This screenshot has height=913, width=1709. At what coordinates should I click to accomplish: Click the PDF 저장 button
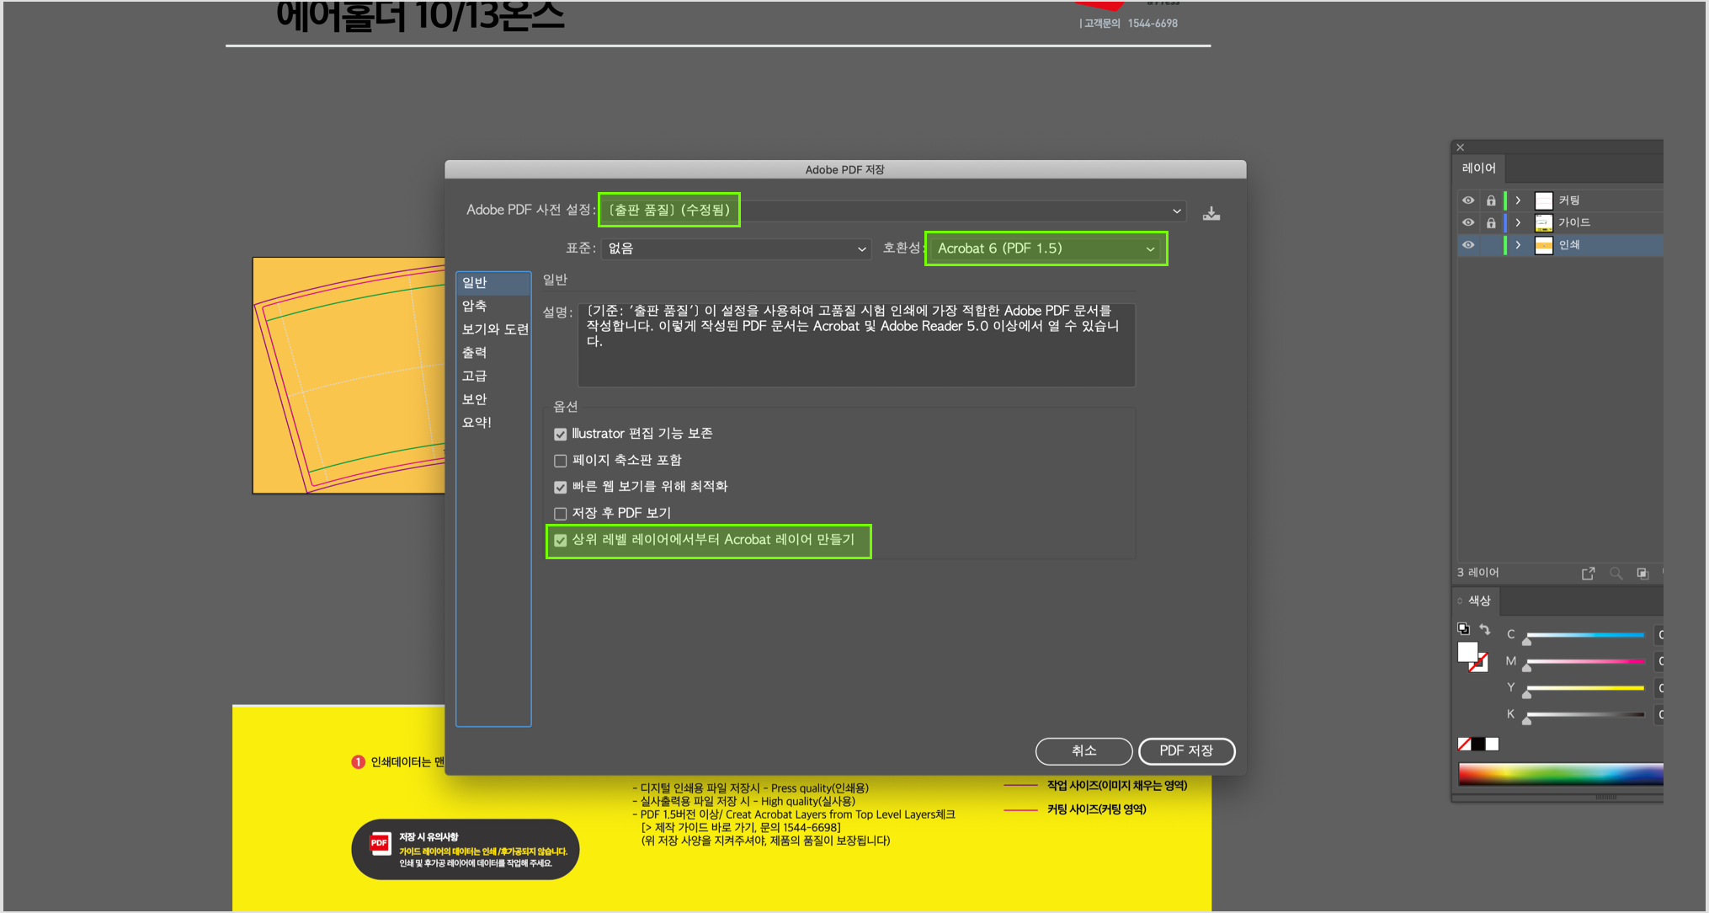(x=1186, y=750)
